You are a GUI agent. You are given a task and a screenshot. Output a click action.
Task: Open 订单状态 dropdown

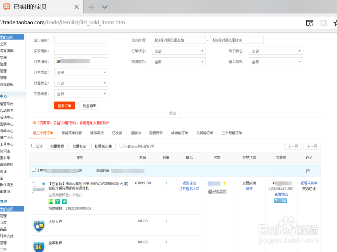tap(179, 51)
